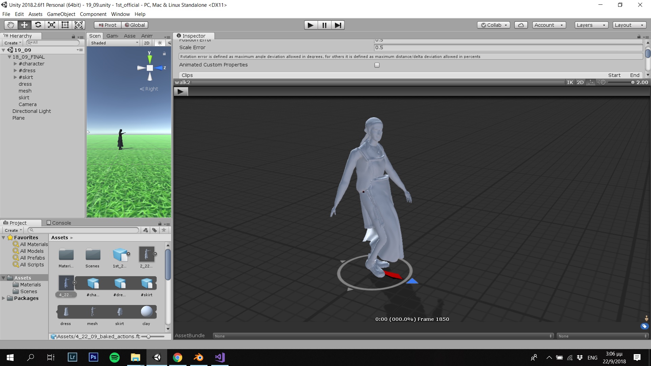Open the GameObject menu

click(61, 14)
